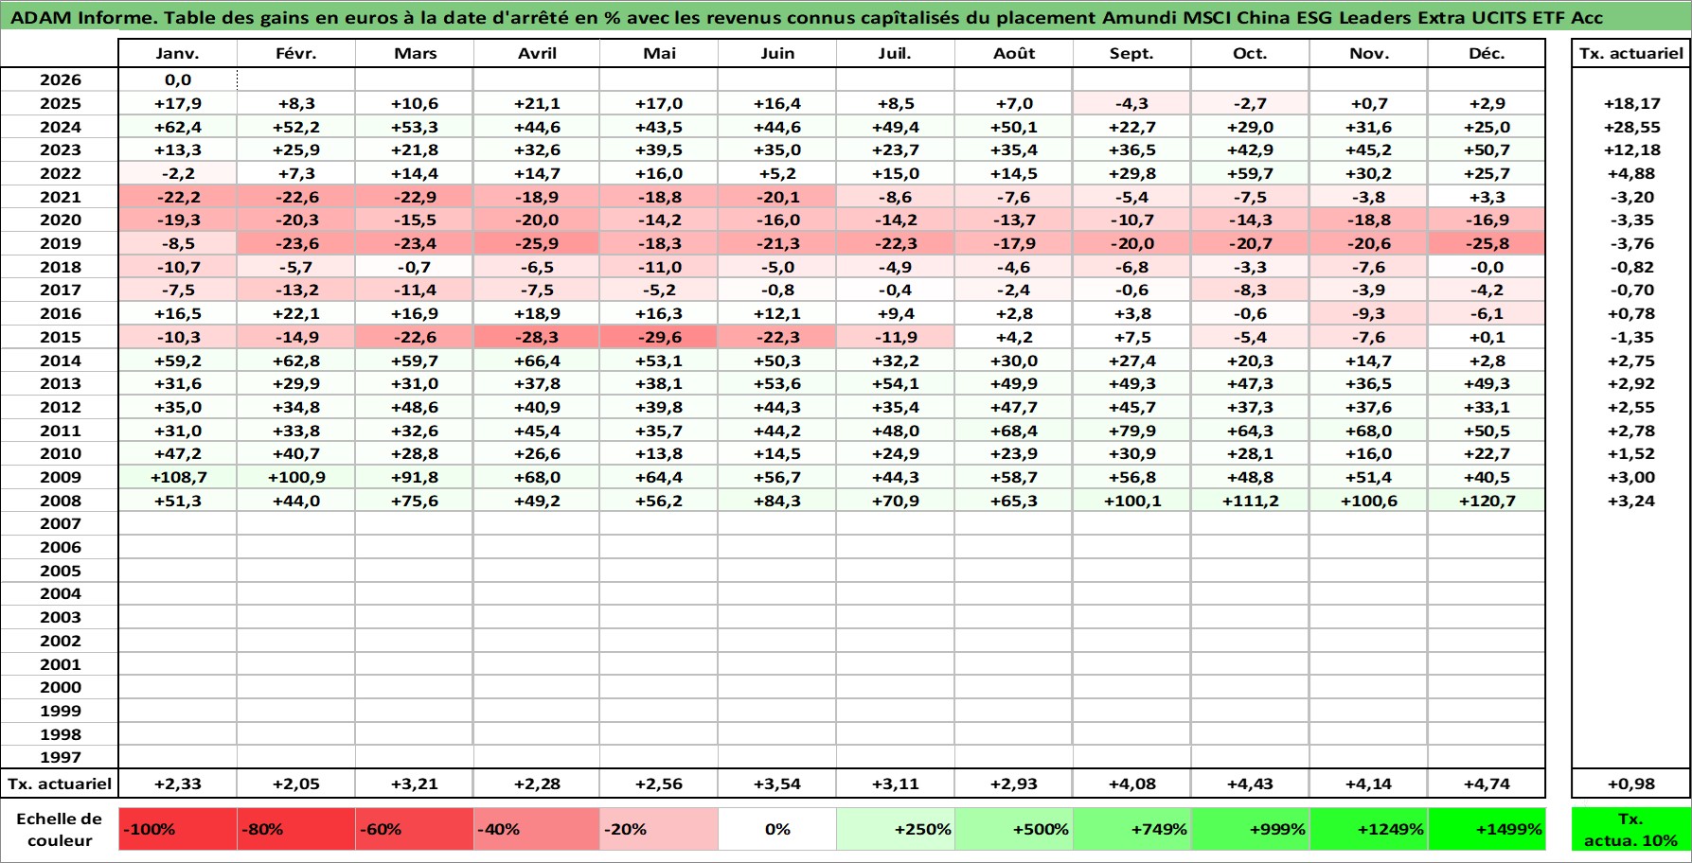Click the Avril column header
The height and width of the screenshot is (863, 1692).
pos(537,54)
